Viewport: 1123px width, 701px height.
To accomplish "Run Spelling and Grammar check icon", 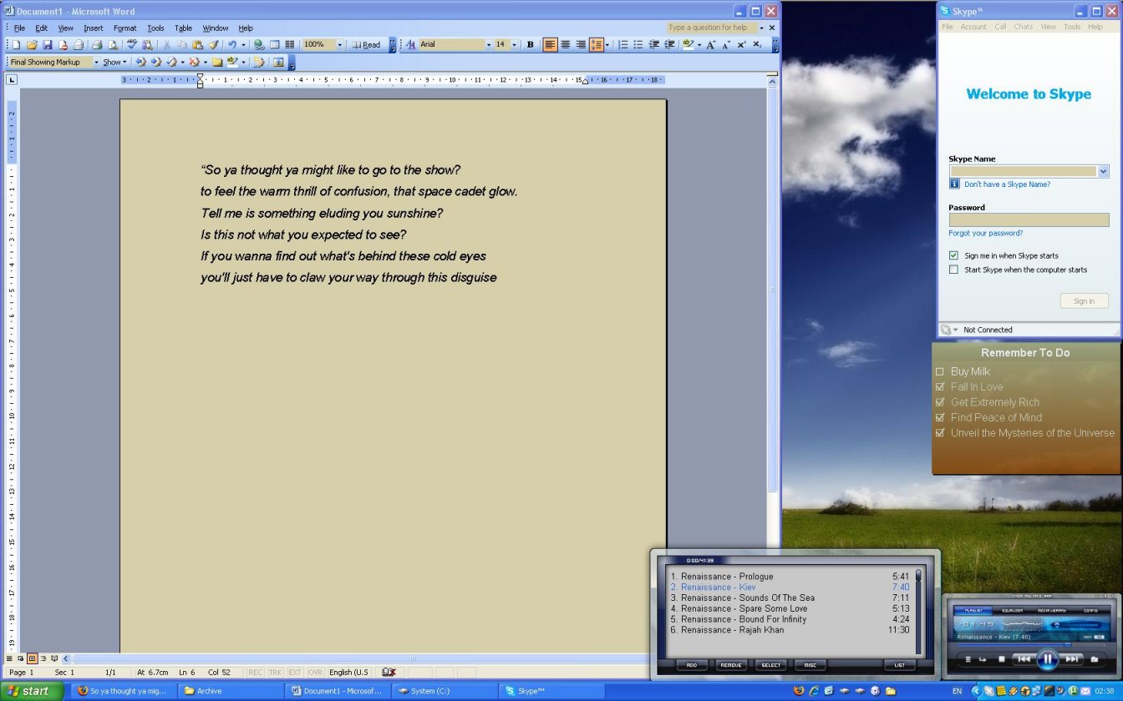I will [x=132, y=44].
